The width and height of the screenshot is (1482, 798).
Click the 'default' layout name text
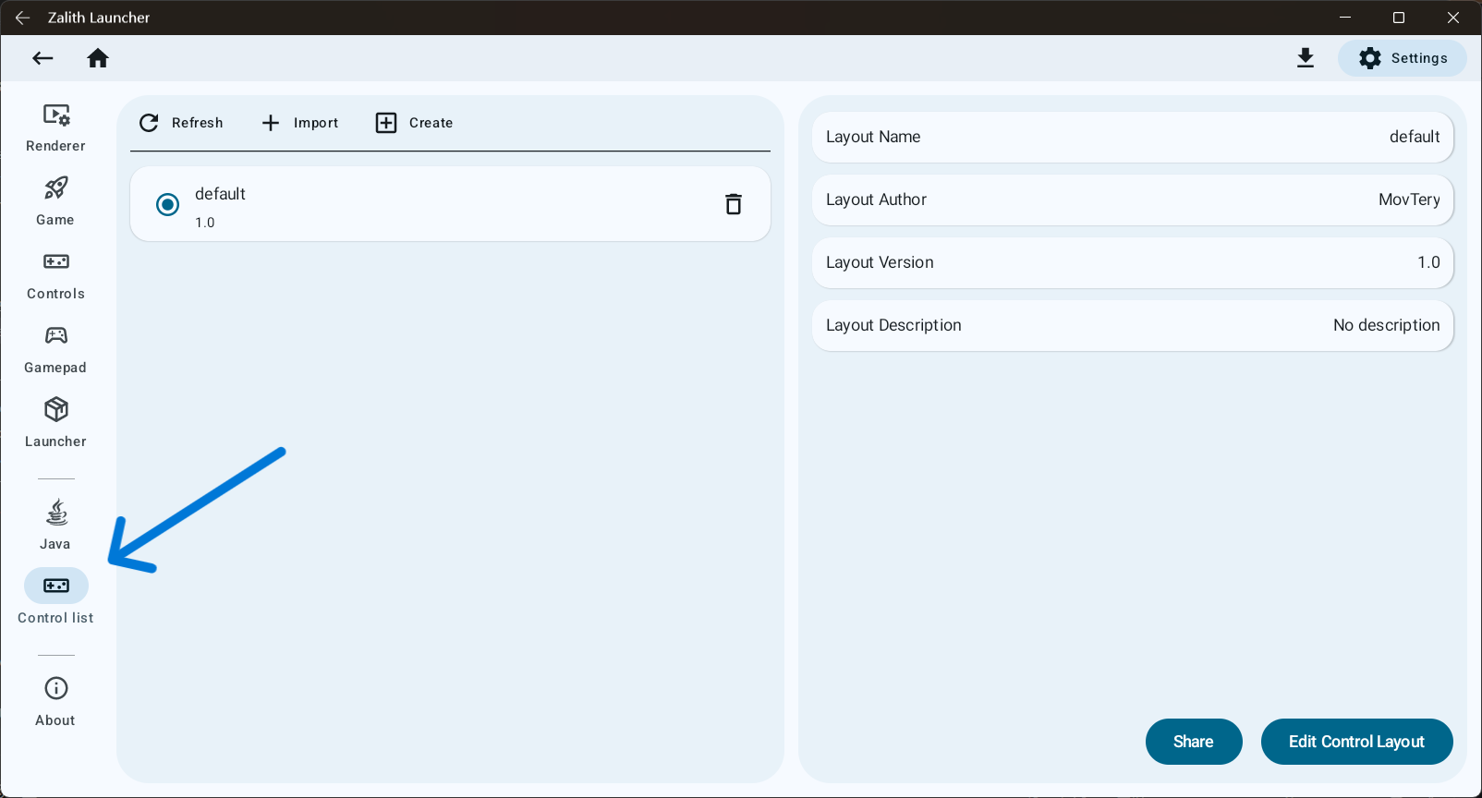click(x=220, y=194)
